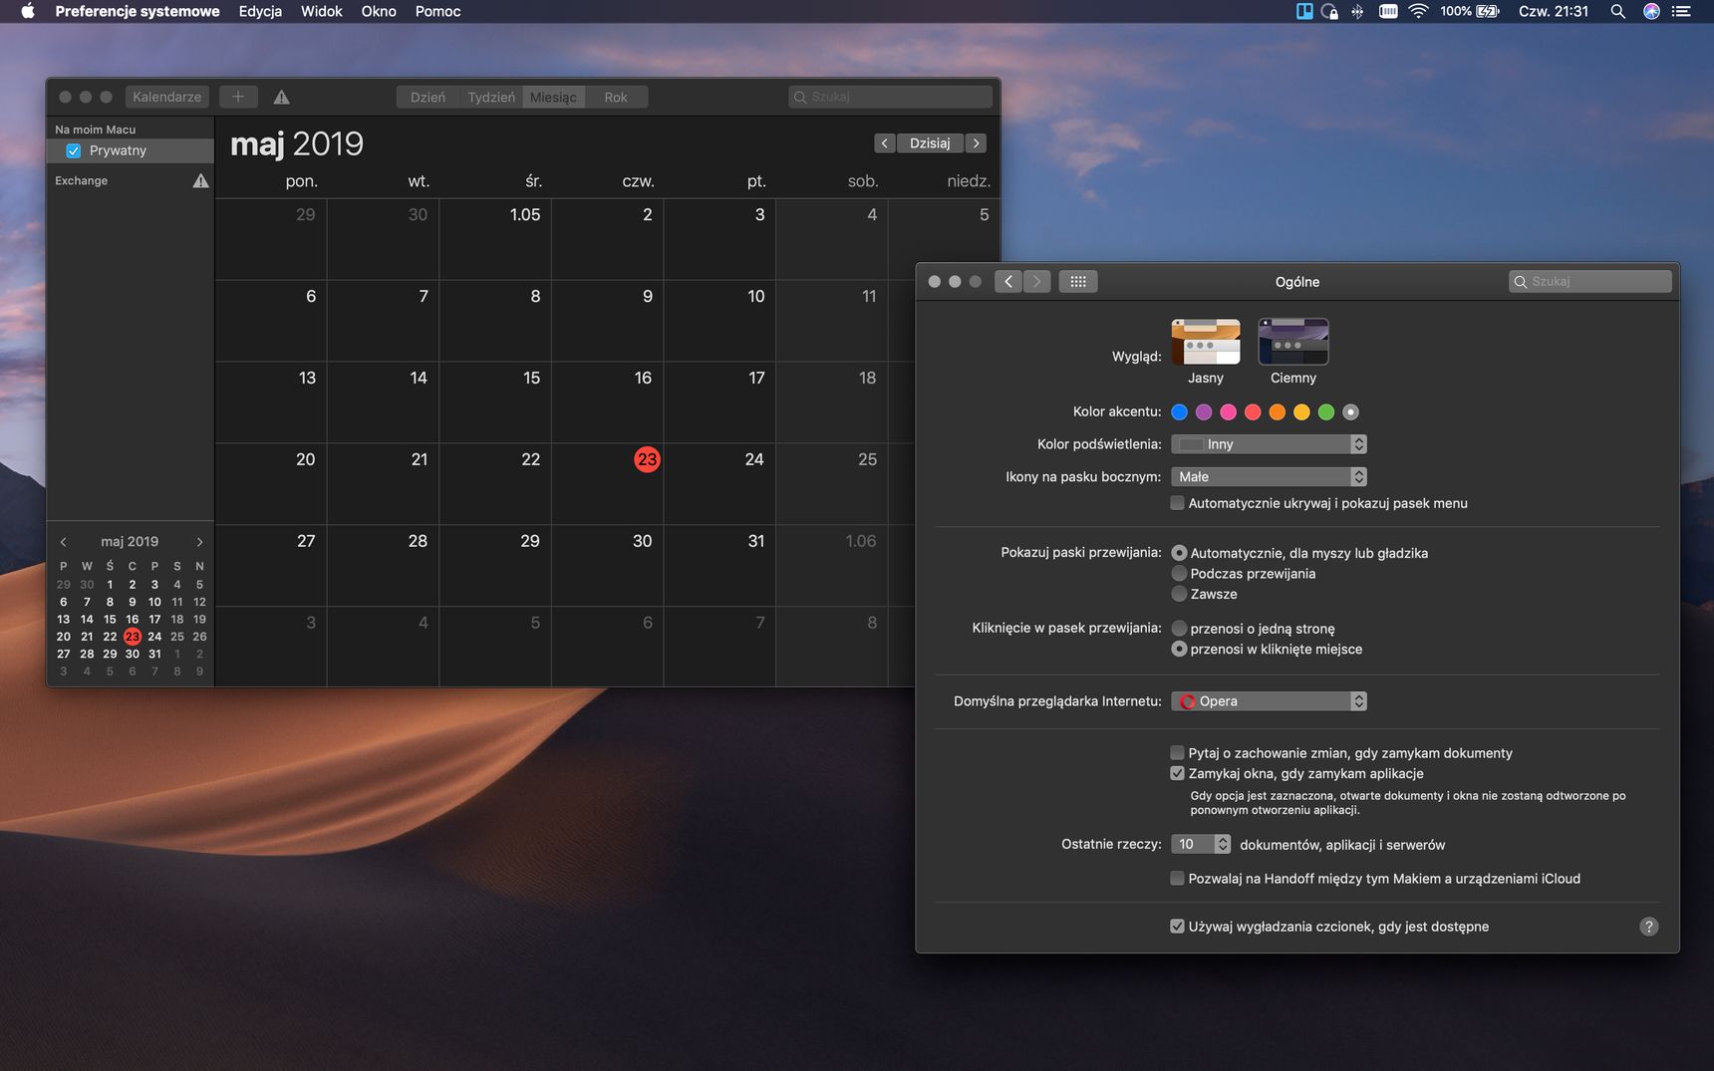Switch Calendar to Rok view
This screenshot has height=1071, width=1714.
click(616, 97)
